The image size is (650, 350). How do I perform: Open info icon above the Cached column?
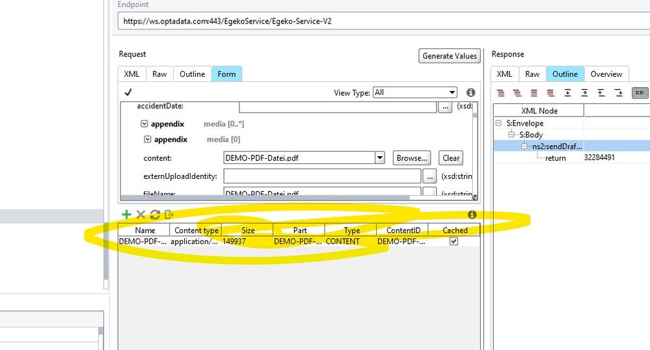(472, 215)
